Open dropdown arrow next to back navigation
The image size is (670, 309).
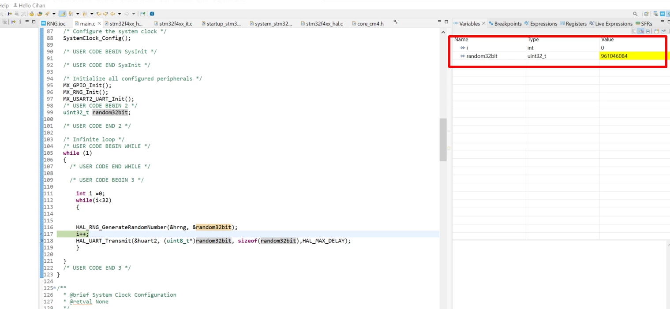pos(119,14)
